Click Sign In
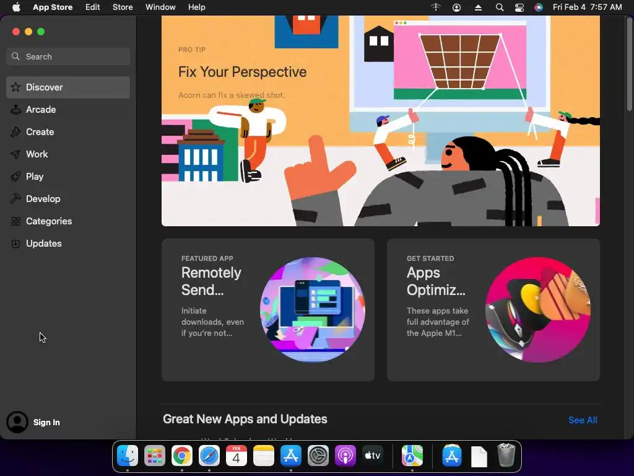634x476 pixels. [46, 422]
